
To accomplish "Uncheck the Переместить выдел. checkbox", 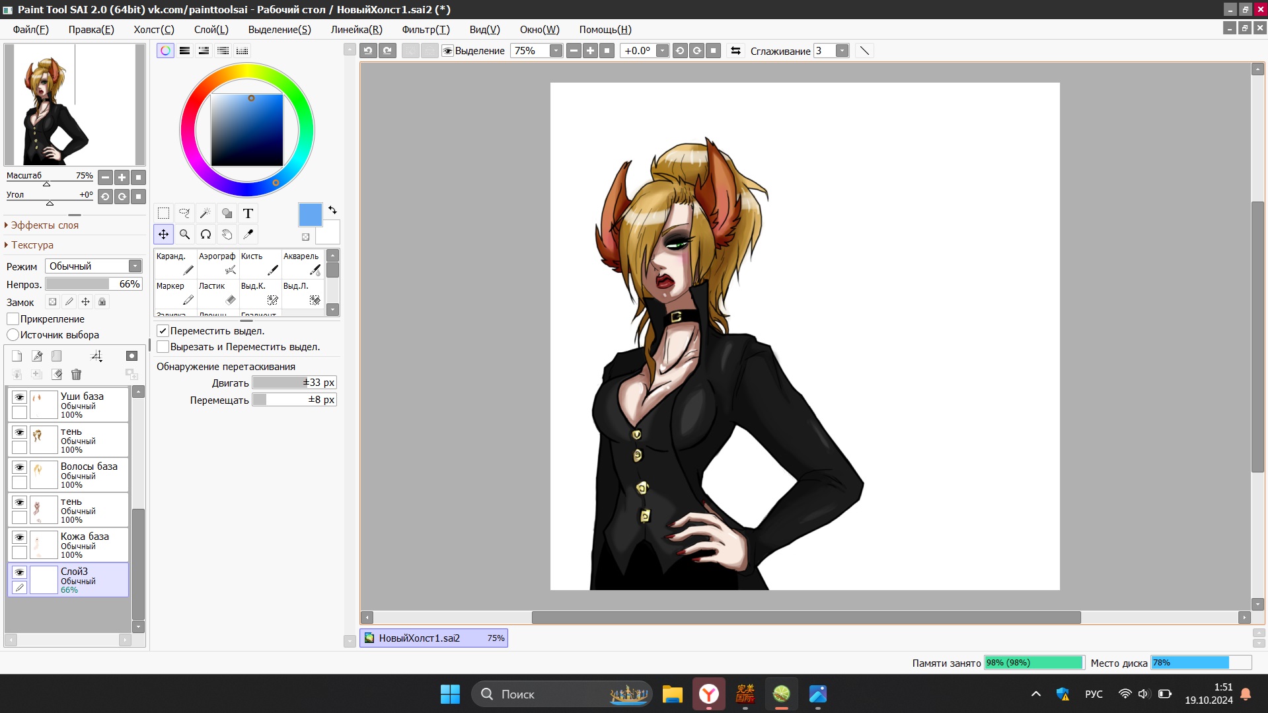I will point(163,331).
